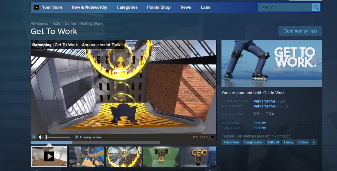Select the fire ring screenshot thumbnail
This screenshot has height=171, width=337.
click(124, 156)
